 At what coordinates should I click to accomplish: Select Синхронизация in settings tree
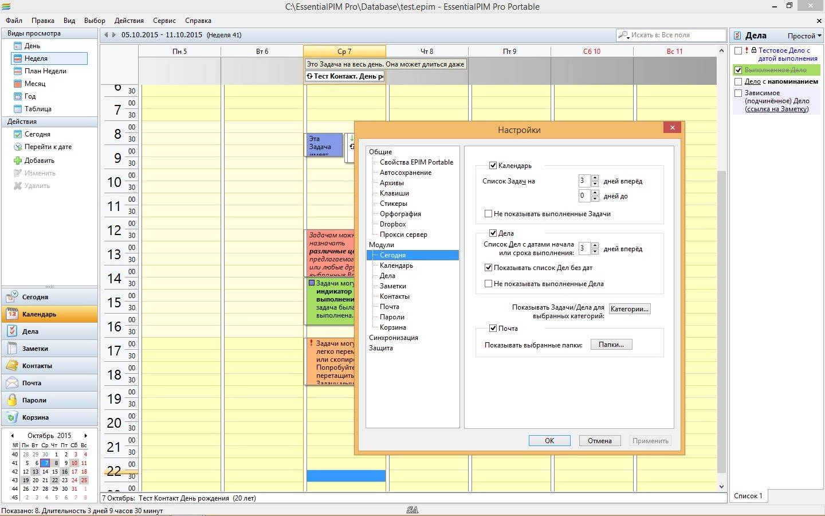tap(393, 338)
